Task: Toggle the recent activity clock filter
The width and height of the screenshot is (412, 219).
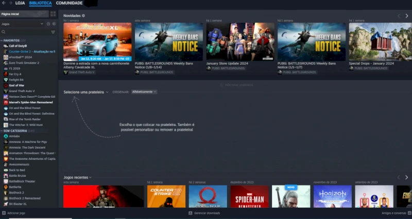Action: coord(48,24)
